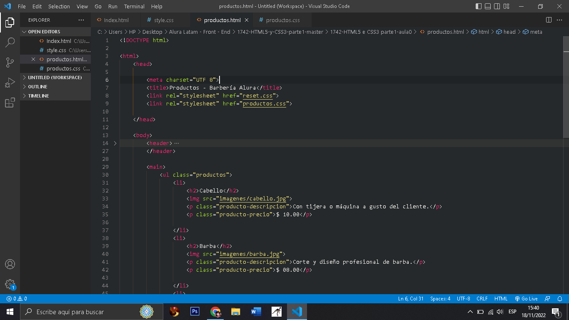Screen dimensions: 569x320
Task: Open Photoshop from the taskbar
Action: [195, 312]
